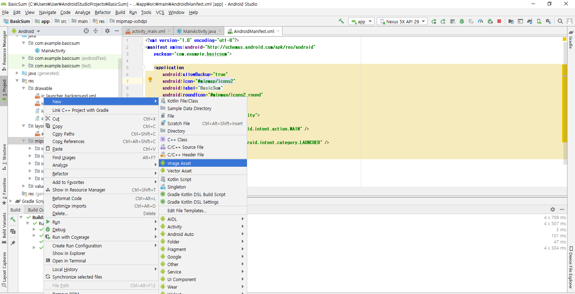Open Project Structure icon in toolbar
This screenshot has width=575, height=294.
click(x=511, y=22)
